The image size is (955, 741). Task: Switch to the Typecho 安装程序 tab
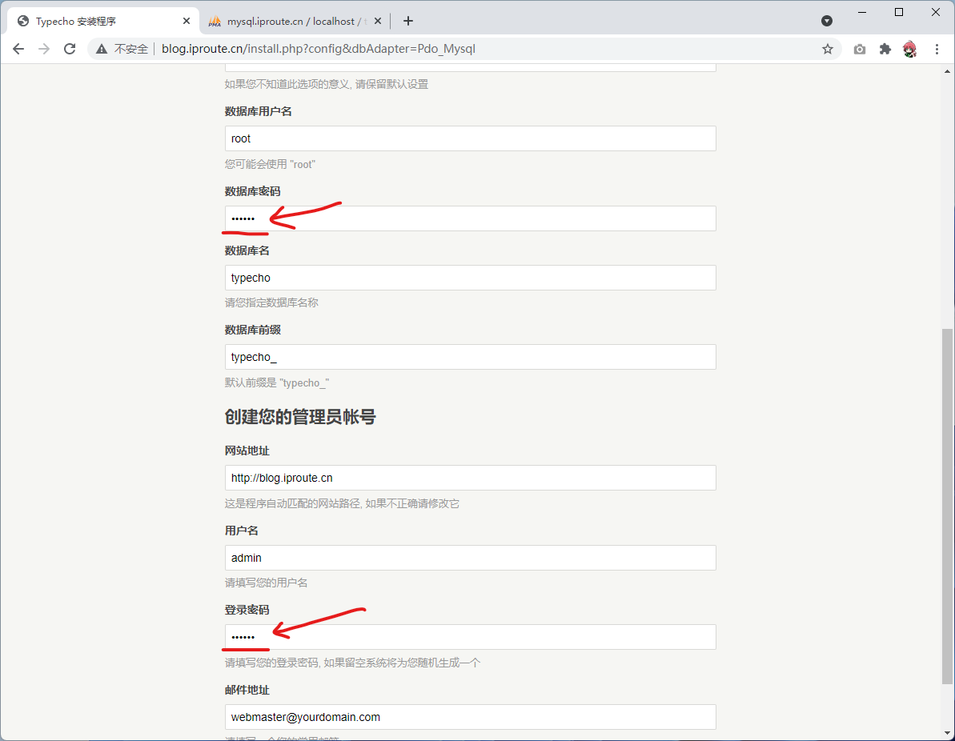tap(103, 22)
